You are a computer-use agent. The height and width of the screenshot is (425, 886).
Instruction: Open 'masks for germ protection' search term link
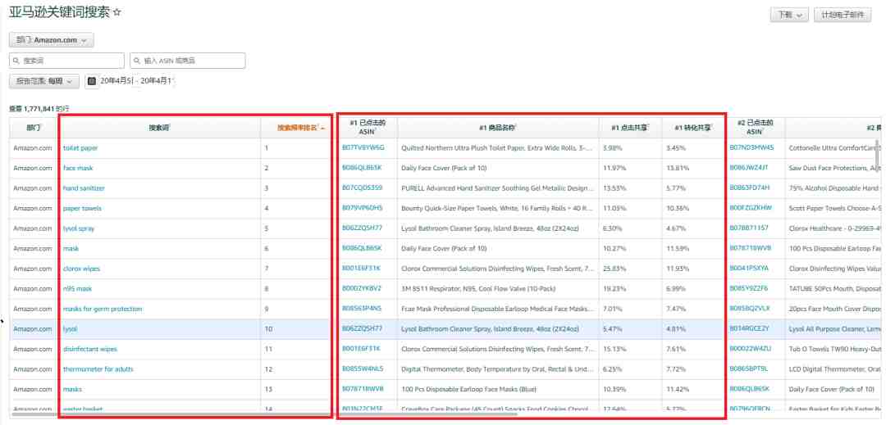[103, 309]
